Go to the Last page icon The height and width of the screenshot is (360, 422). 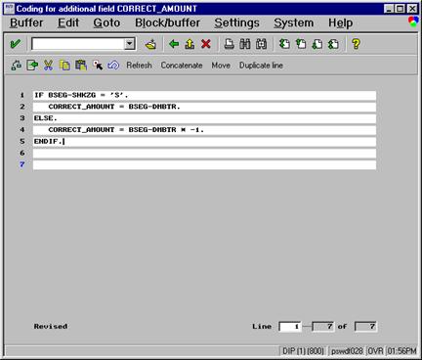tap(333, 44)
